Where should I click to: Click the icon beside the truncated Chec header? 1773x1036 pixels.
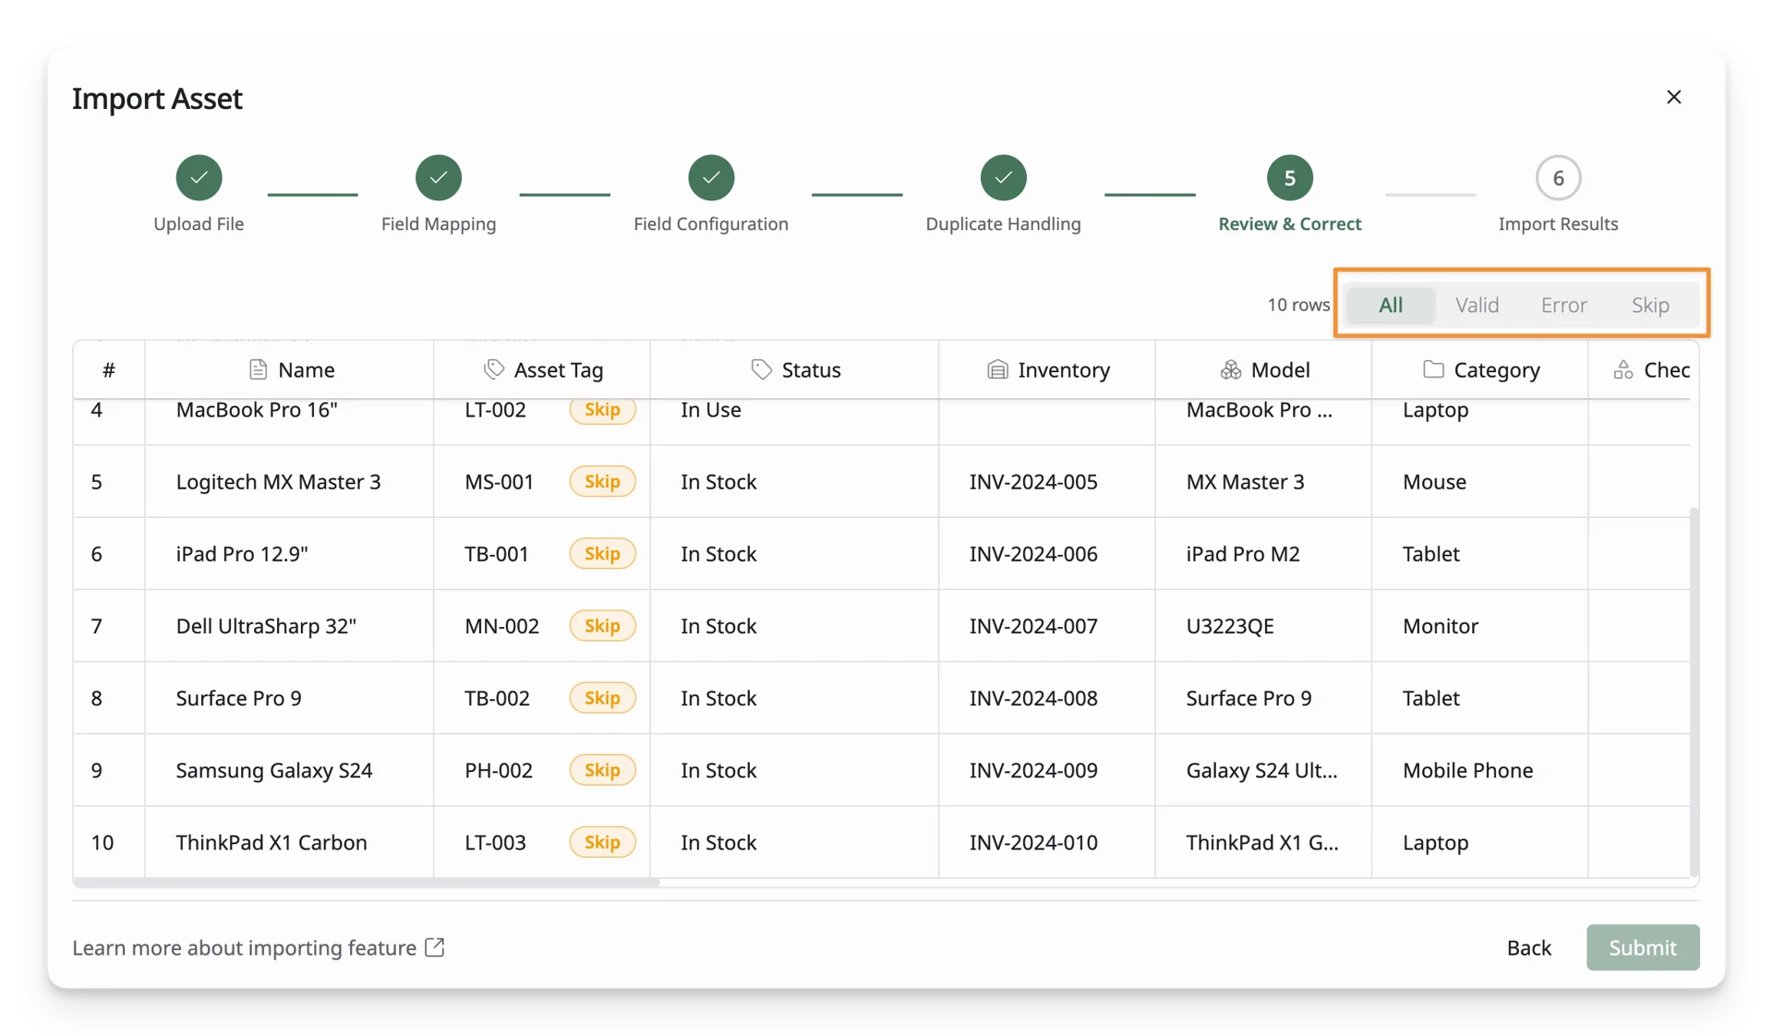pyautogui.click(x=1623, y=369)
